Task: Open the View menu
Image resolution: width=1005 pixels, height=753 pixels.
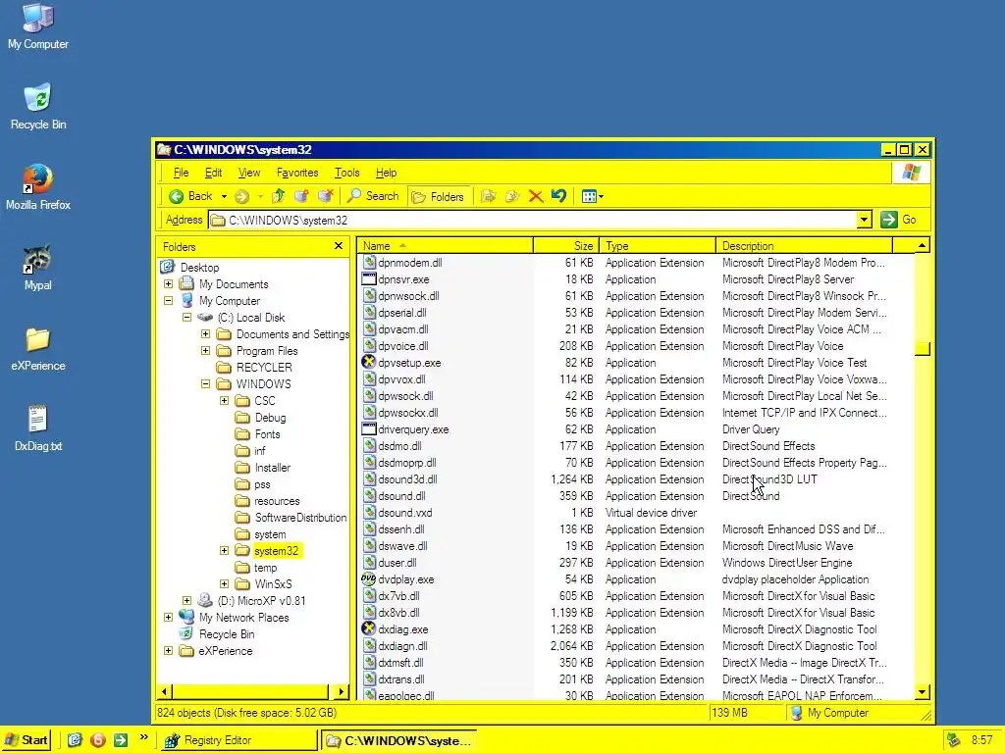Action: (248, 173)
